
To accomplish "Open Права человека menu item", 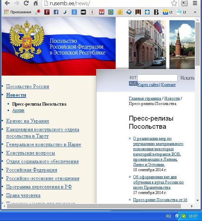I will (23, 195).
